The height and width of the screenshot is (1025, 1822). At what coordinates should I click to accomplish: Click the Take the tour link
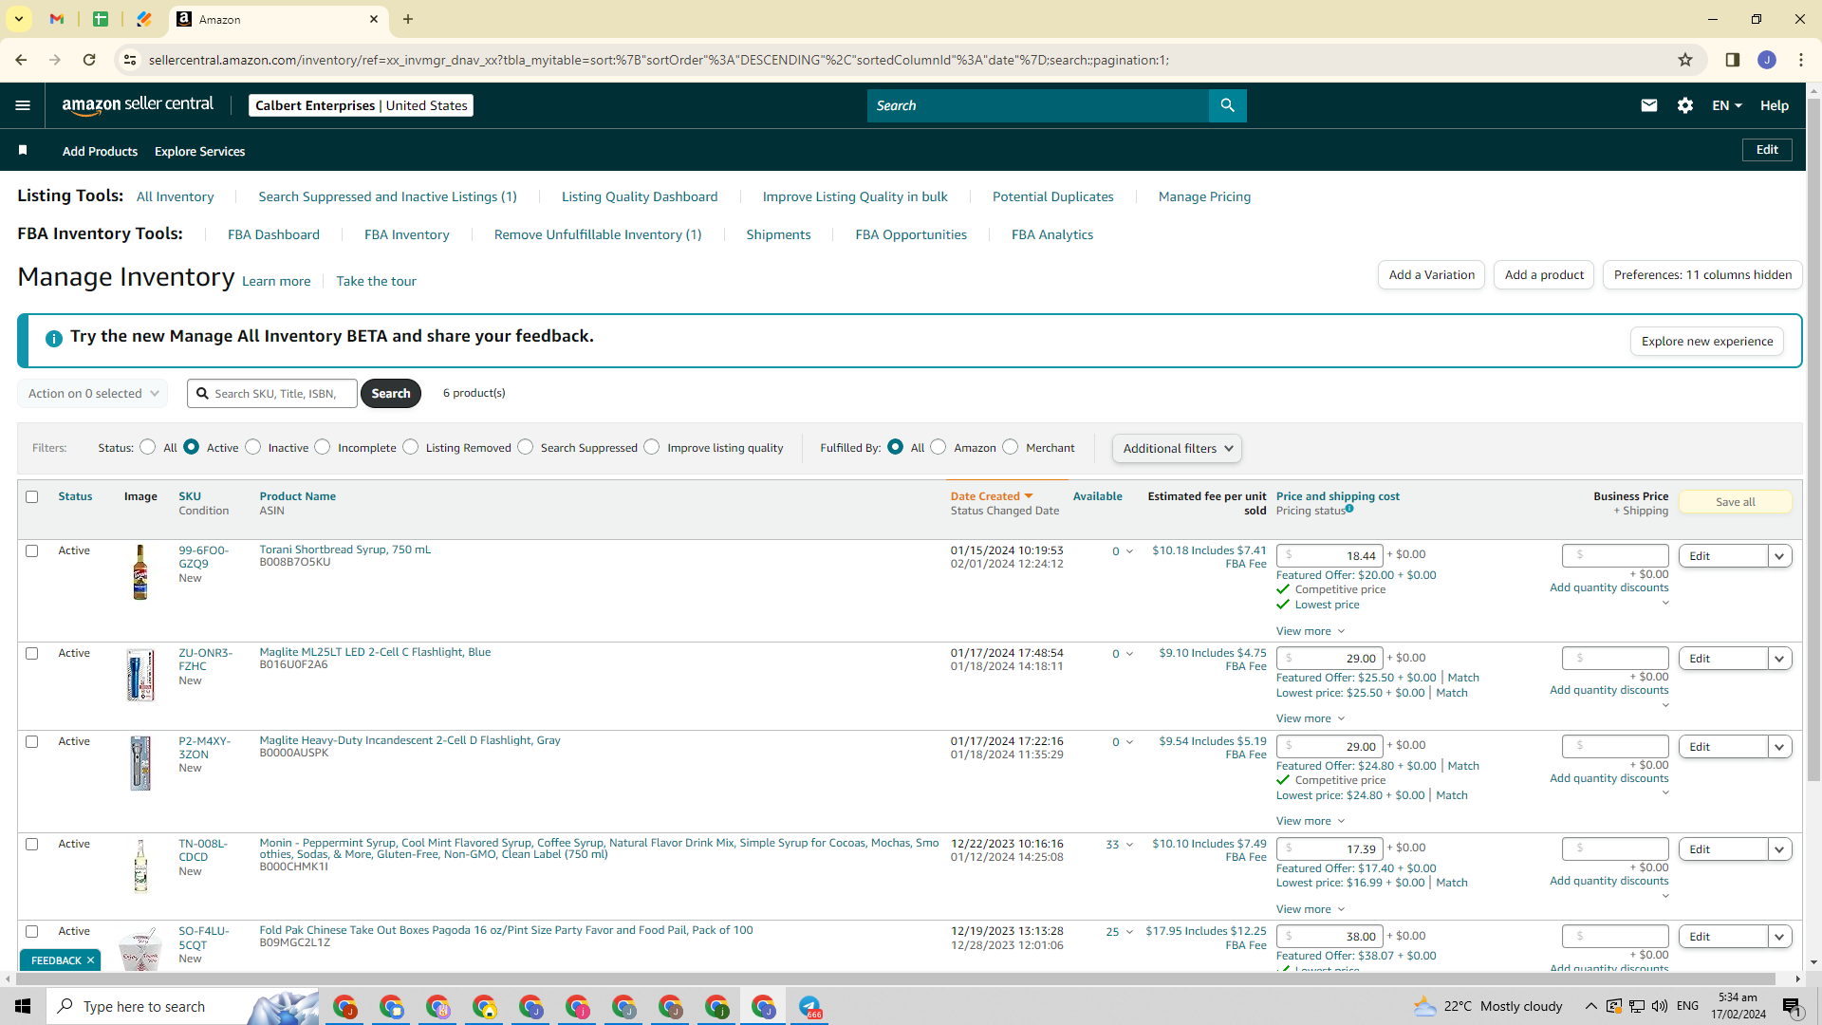point(376,281)
